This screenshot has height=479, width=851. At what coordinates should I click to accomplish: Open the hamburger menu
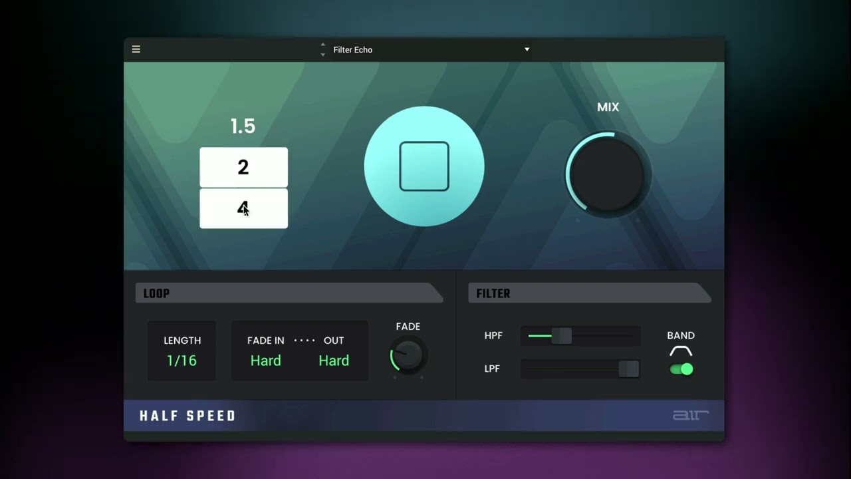tap(136, 49)
